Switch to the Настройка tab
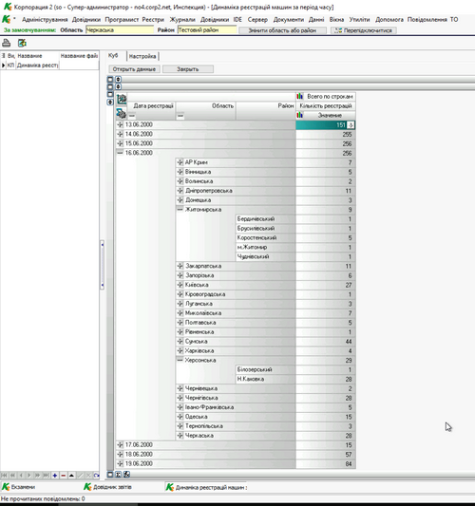The height and width of the screenshot is (506, 475). pyautogui.click(x=142, y=56)
